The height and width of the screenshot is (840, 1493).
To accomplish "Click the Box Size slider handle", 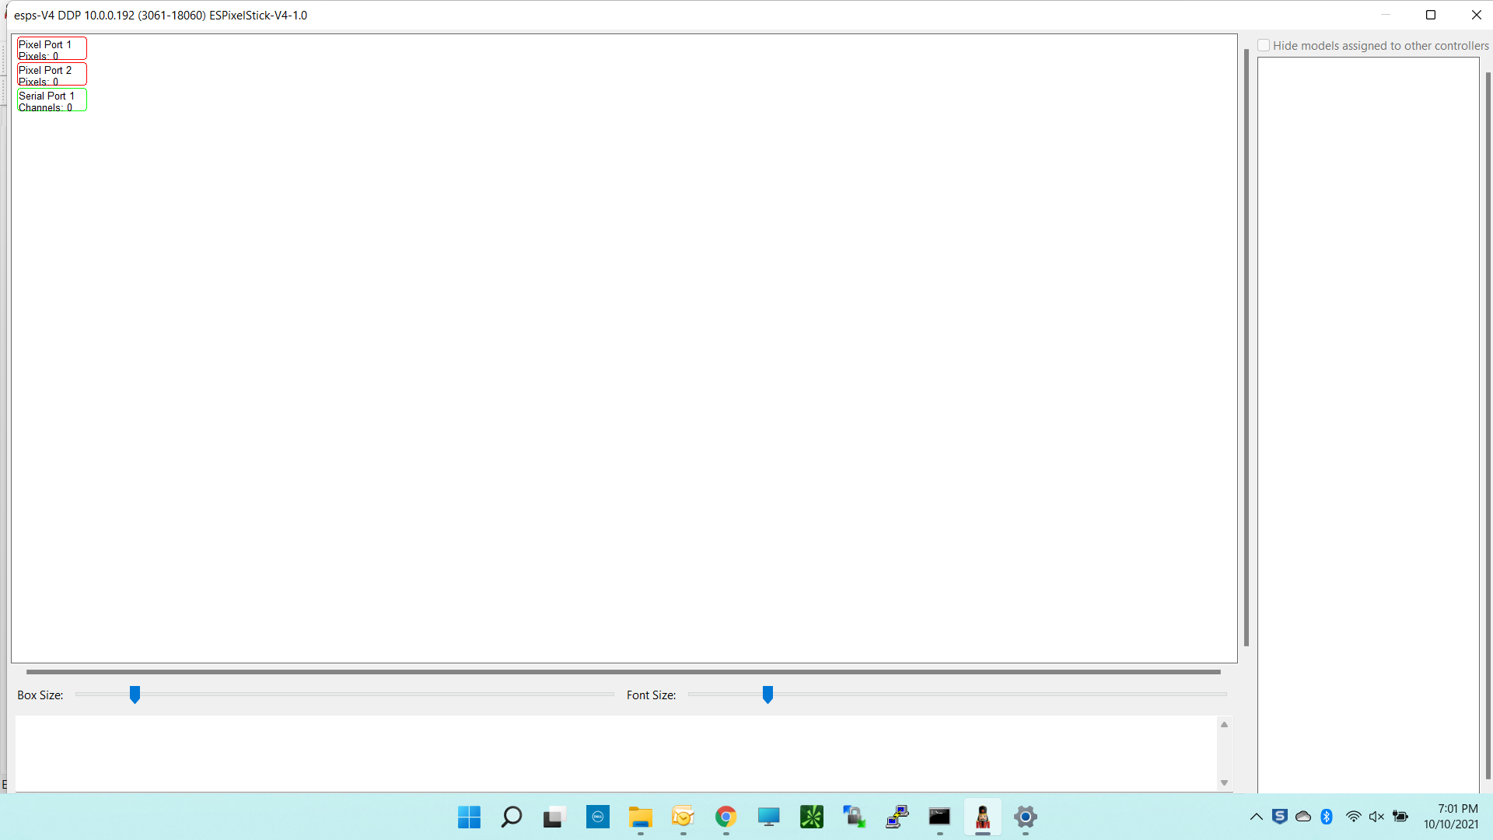I will click(135, 695).
